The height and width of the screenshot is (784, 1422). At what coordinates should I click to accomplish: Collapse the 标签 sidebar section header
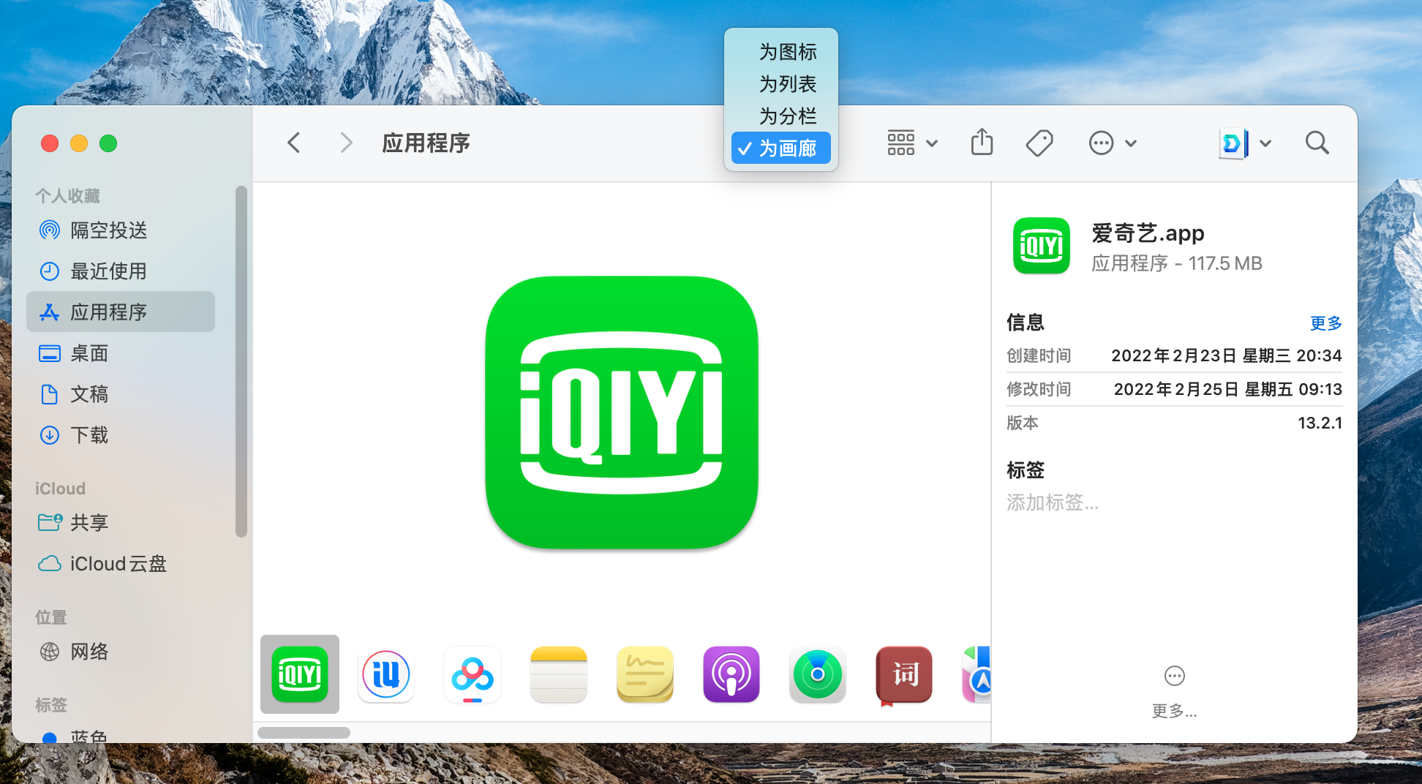point(51,705)
